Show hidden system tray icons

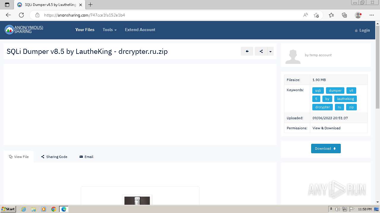[331, 209]
